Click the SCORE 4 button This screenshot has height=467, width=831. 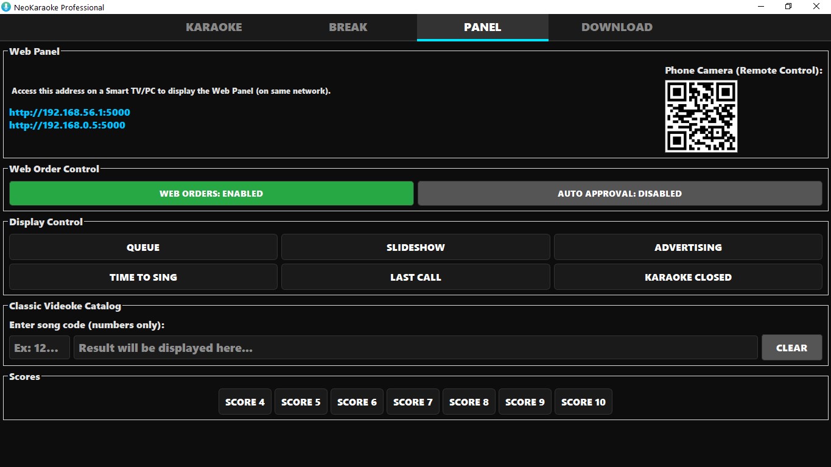245,402
